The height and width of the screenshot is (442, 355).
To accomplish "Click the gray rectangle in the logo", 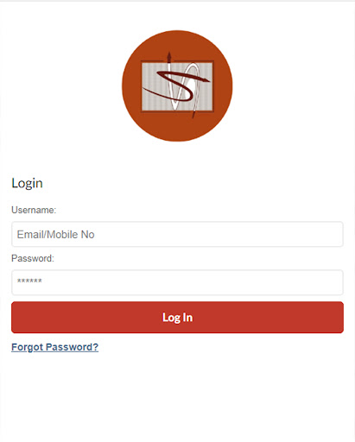I will click(x=177, y=85).
